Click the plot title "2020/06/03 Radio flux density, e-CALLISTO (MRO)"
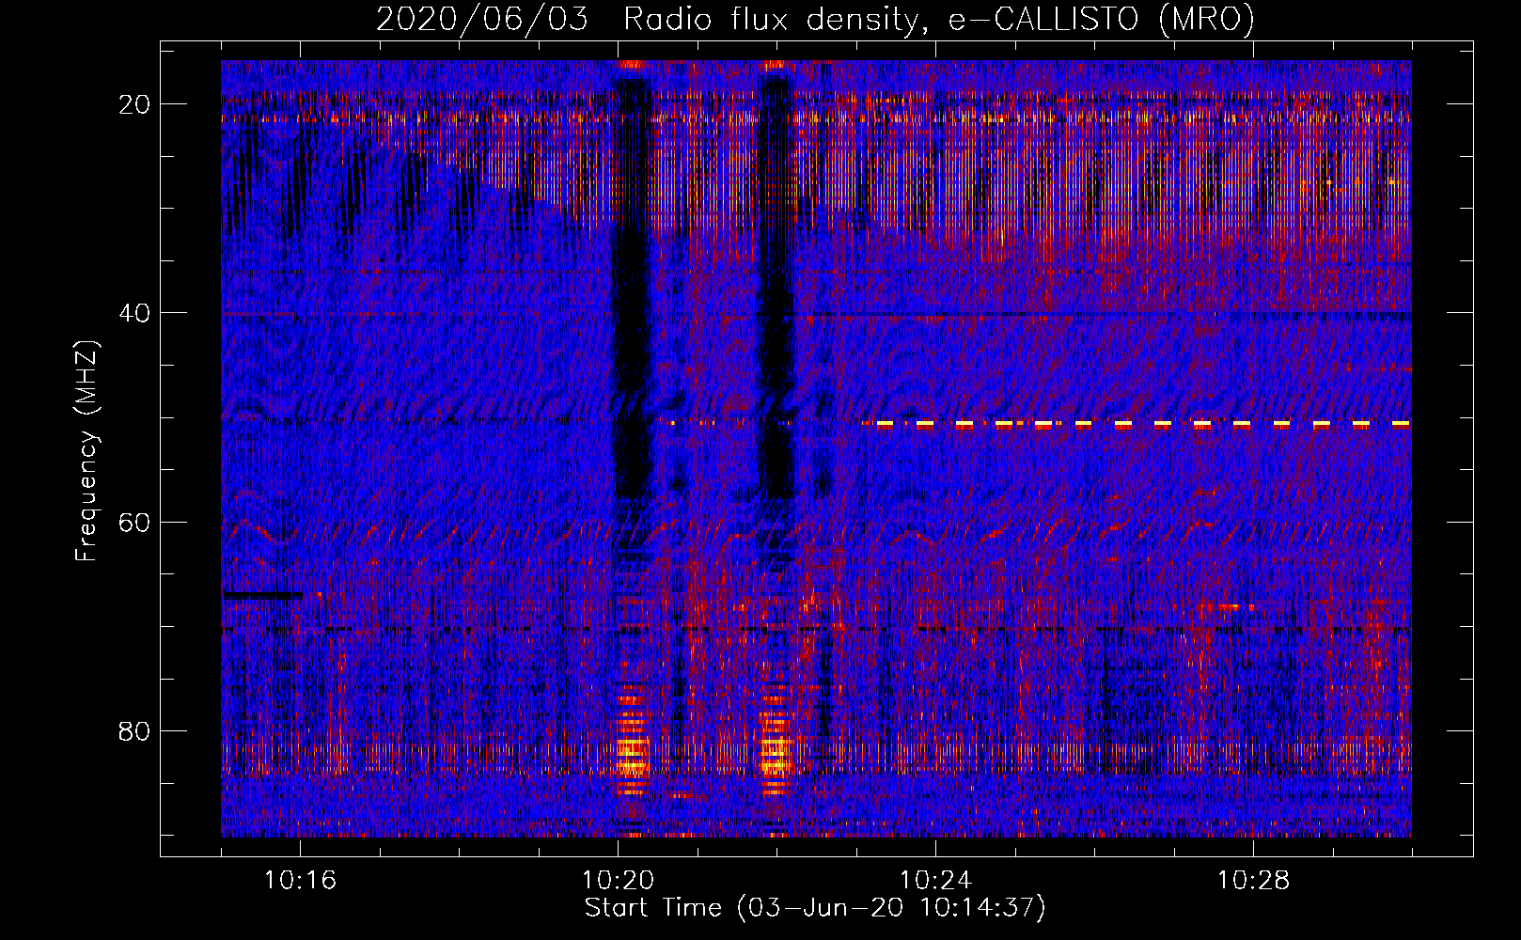Viewport: 1521px width, 940px height. click(815, 19)
